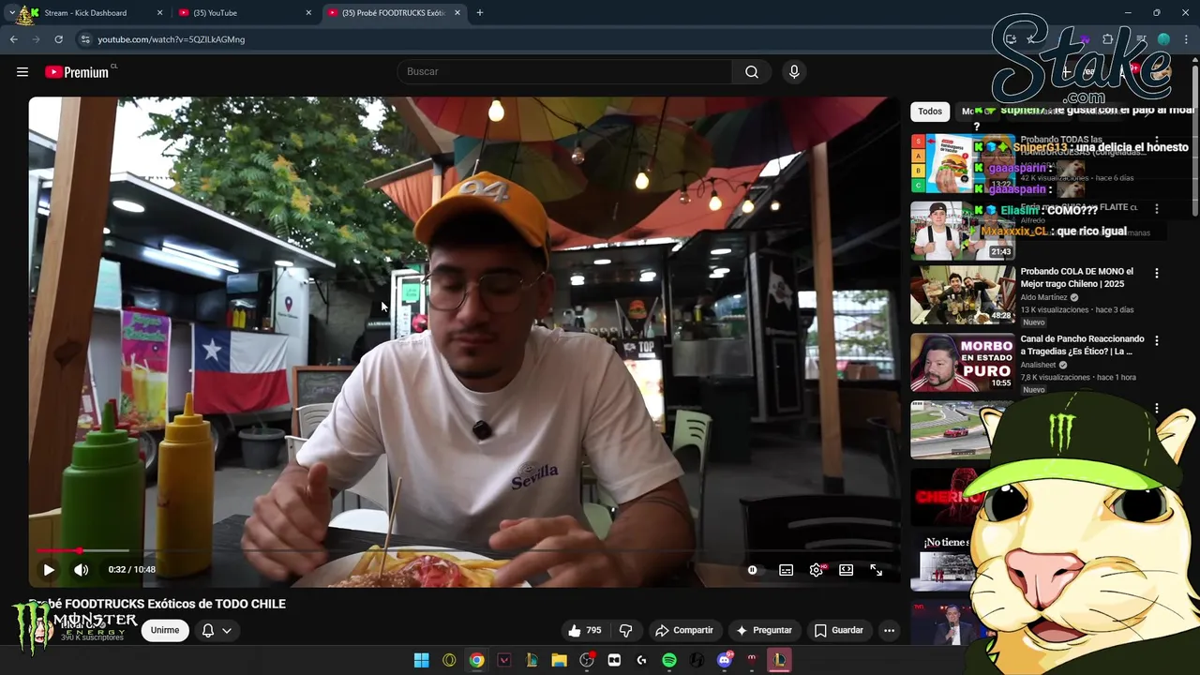View site information icon in address bar
The height and width of the screenshot is (675, 1200).
click(x=84, y=39)
